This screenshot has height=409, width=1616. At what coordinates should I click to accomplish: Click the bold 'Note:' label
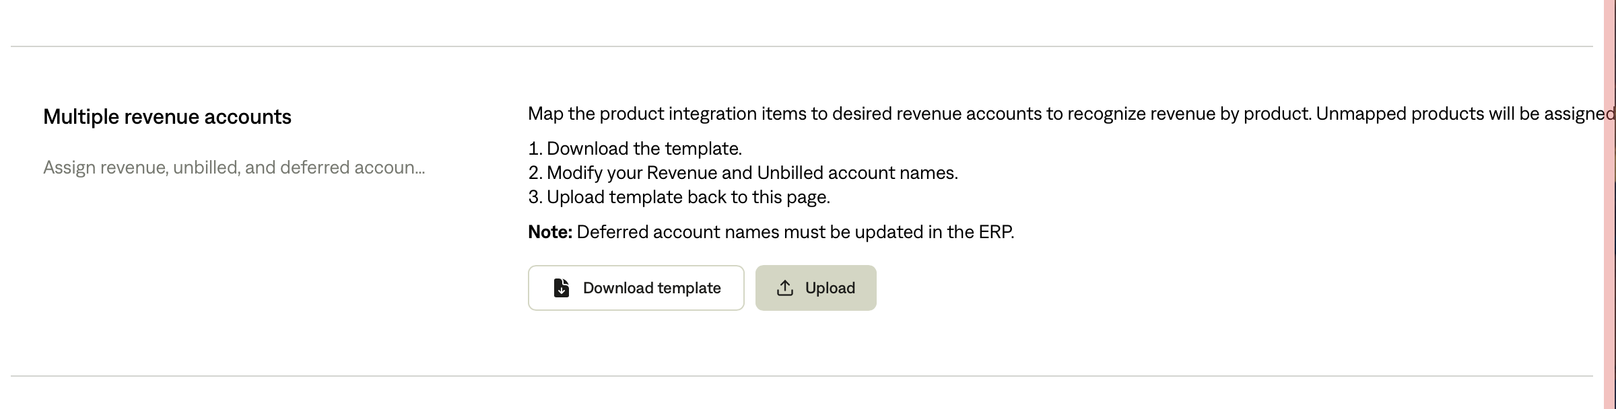tap(549, 232)
